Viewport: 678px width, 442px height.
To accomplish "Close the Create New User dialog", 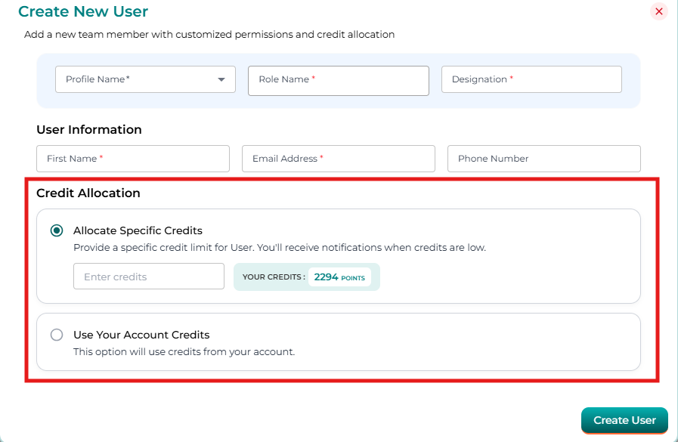I will pos(658,11).
